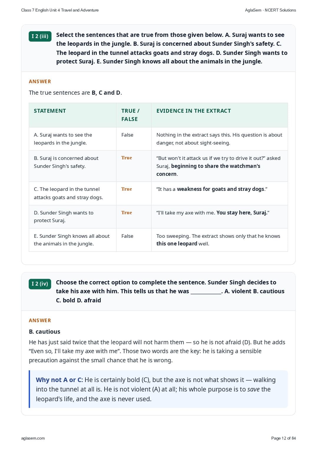This screenshot has width=317, height=449.
Task: Click the B. cautious answer text
Action: [x=44, y=332]
